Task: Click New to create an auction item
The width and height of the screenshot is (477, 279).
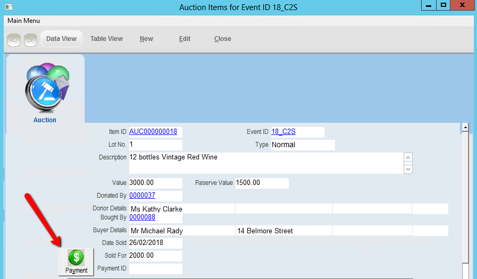Action: pos(146,39)
